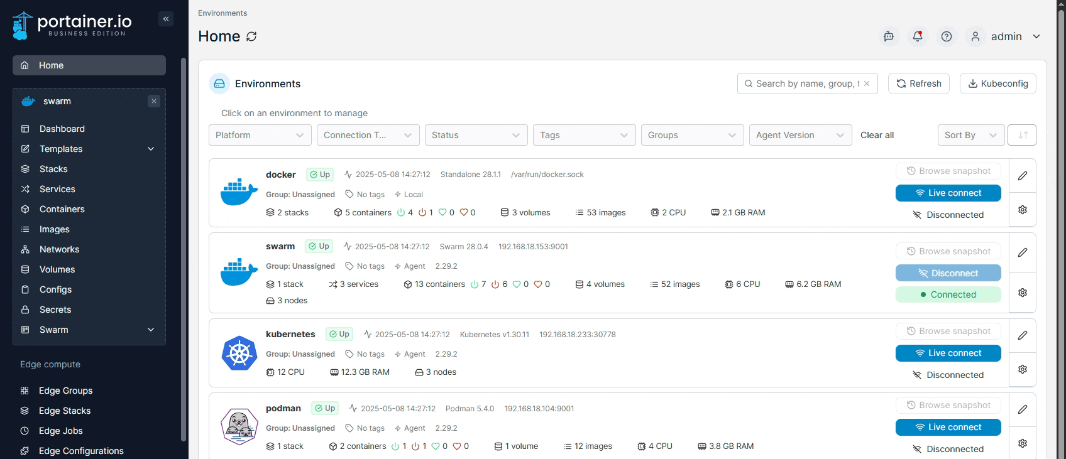Image resolution: width=1066 pixels, height=459 pixels.
Task: Open the admin user menu
Action: point(1006,36)
